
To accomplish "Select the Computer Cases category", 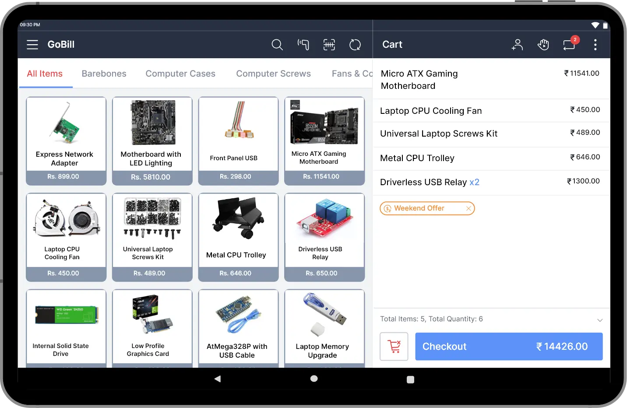I will point(180,74).
